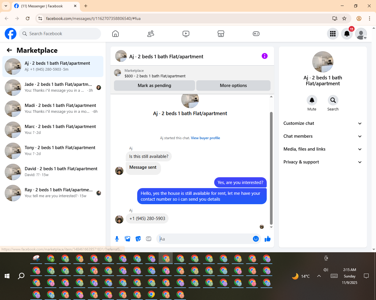Open Windows Start menu
Screen dimensions: 376x300
point(7,276)
